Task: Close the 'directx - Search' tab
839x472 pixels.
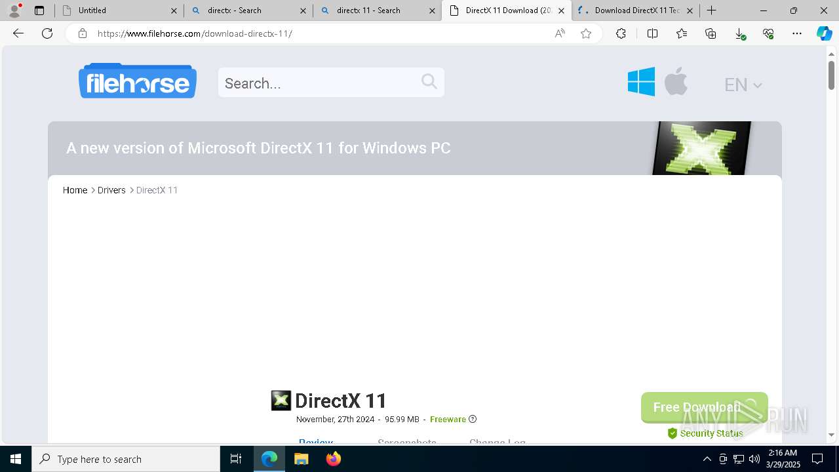Action: (303, 10)
